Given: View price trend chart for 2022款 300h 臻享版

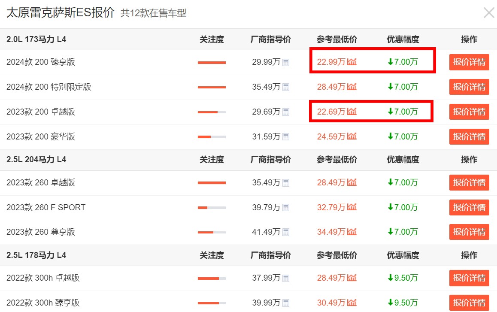Looking at the screenshot, I should coord(352,303).
